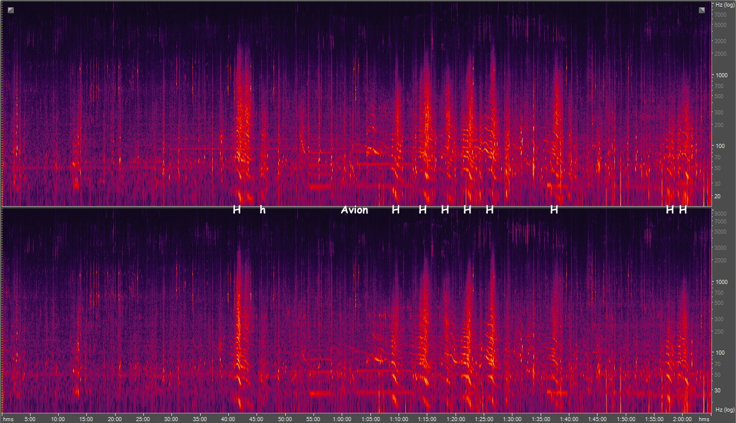
Task: Click the 1:30:00 mark on time ruler
Action: [512, 419]
